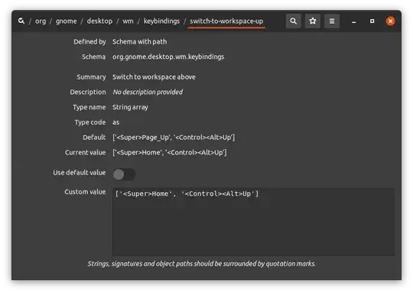Go to the gnome path segment
413x293 pixels.
pos(66,21)
